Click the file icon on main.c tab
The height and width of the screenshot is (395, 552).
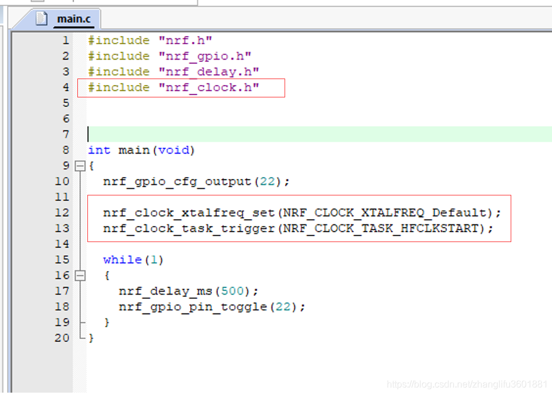click(x=41, y=18)
